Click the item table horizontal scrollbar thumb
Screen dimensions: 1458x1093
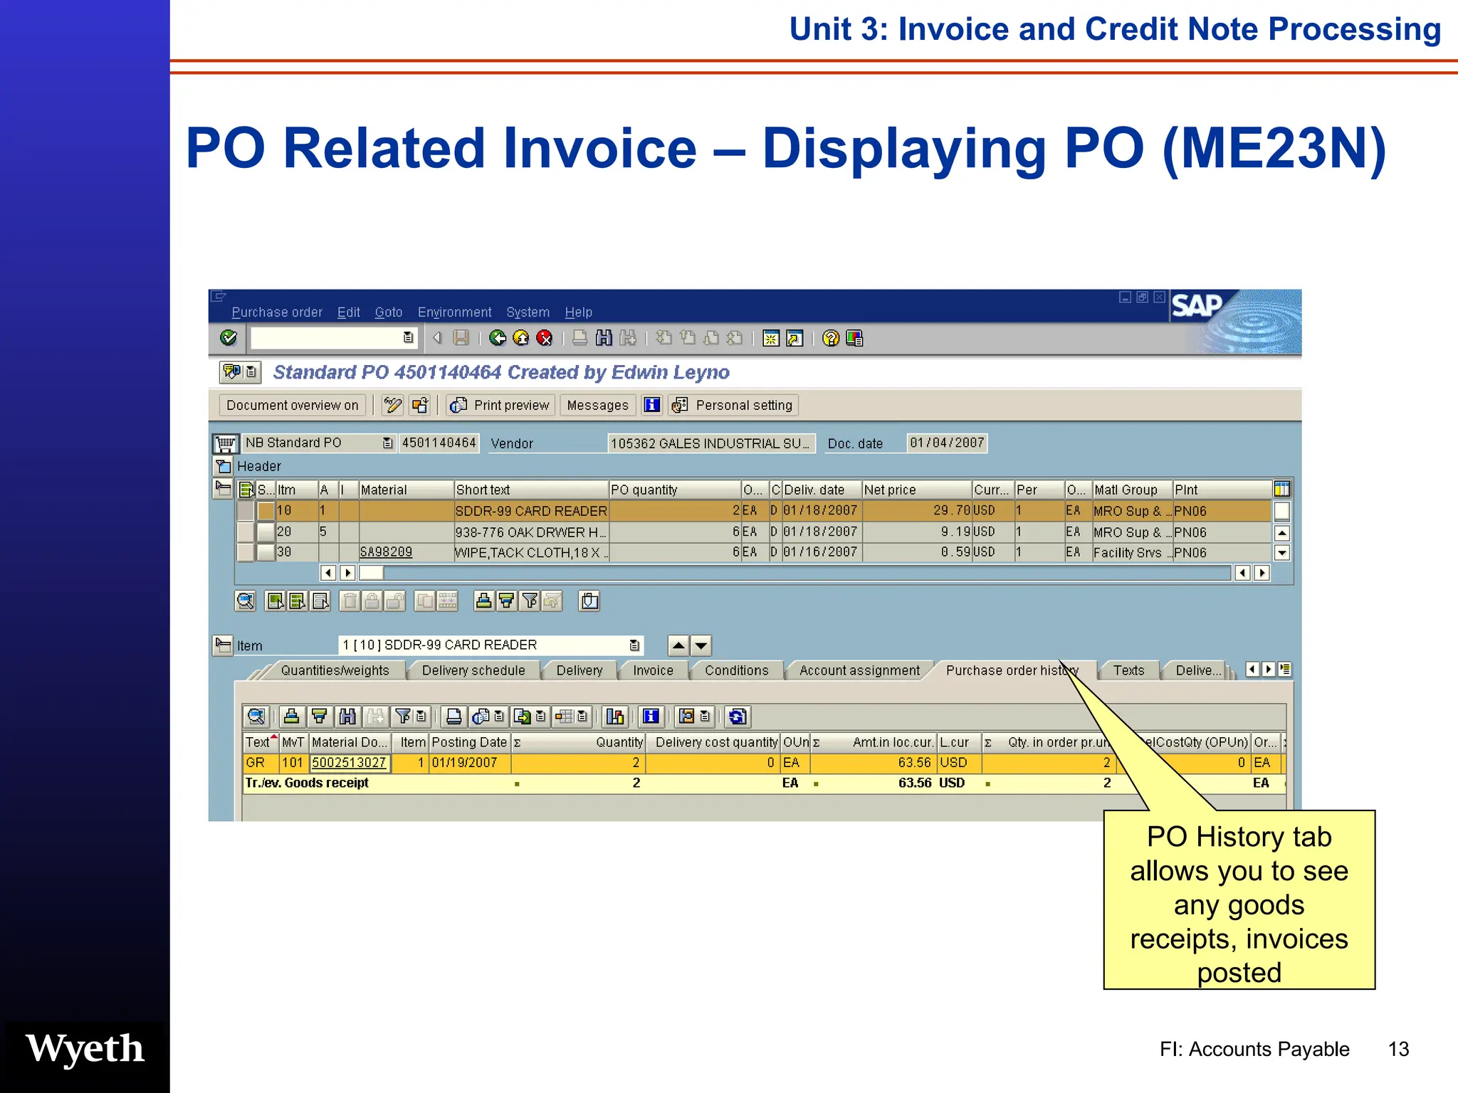(x=371, y=573)
